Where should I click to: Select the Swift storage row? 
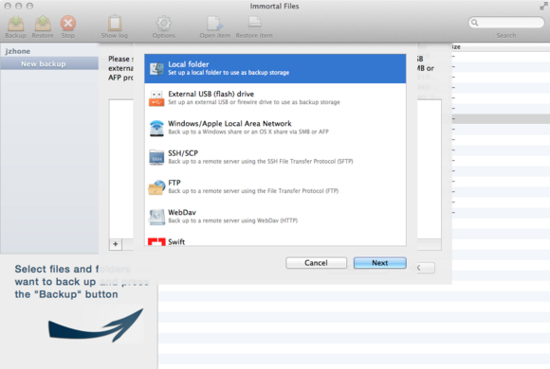point(275,239)
